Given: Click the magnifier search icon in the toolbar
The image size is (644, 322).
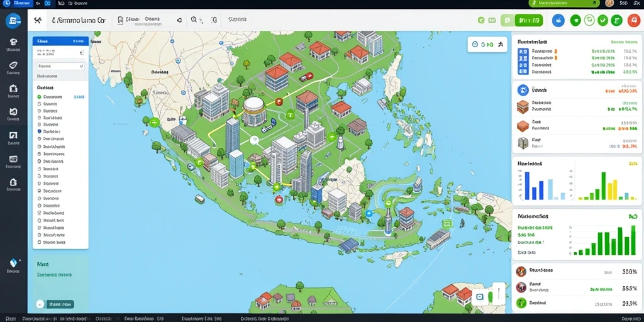Looking at the screenshot, I should 194,19.
